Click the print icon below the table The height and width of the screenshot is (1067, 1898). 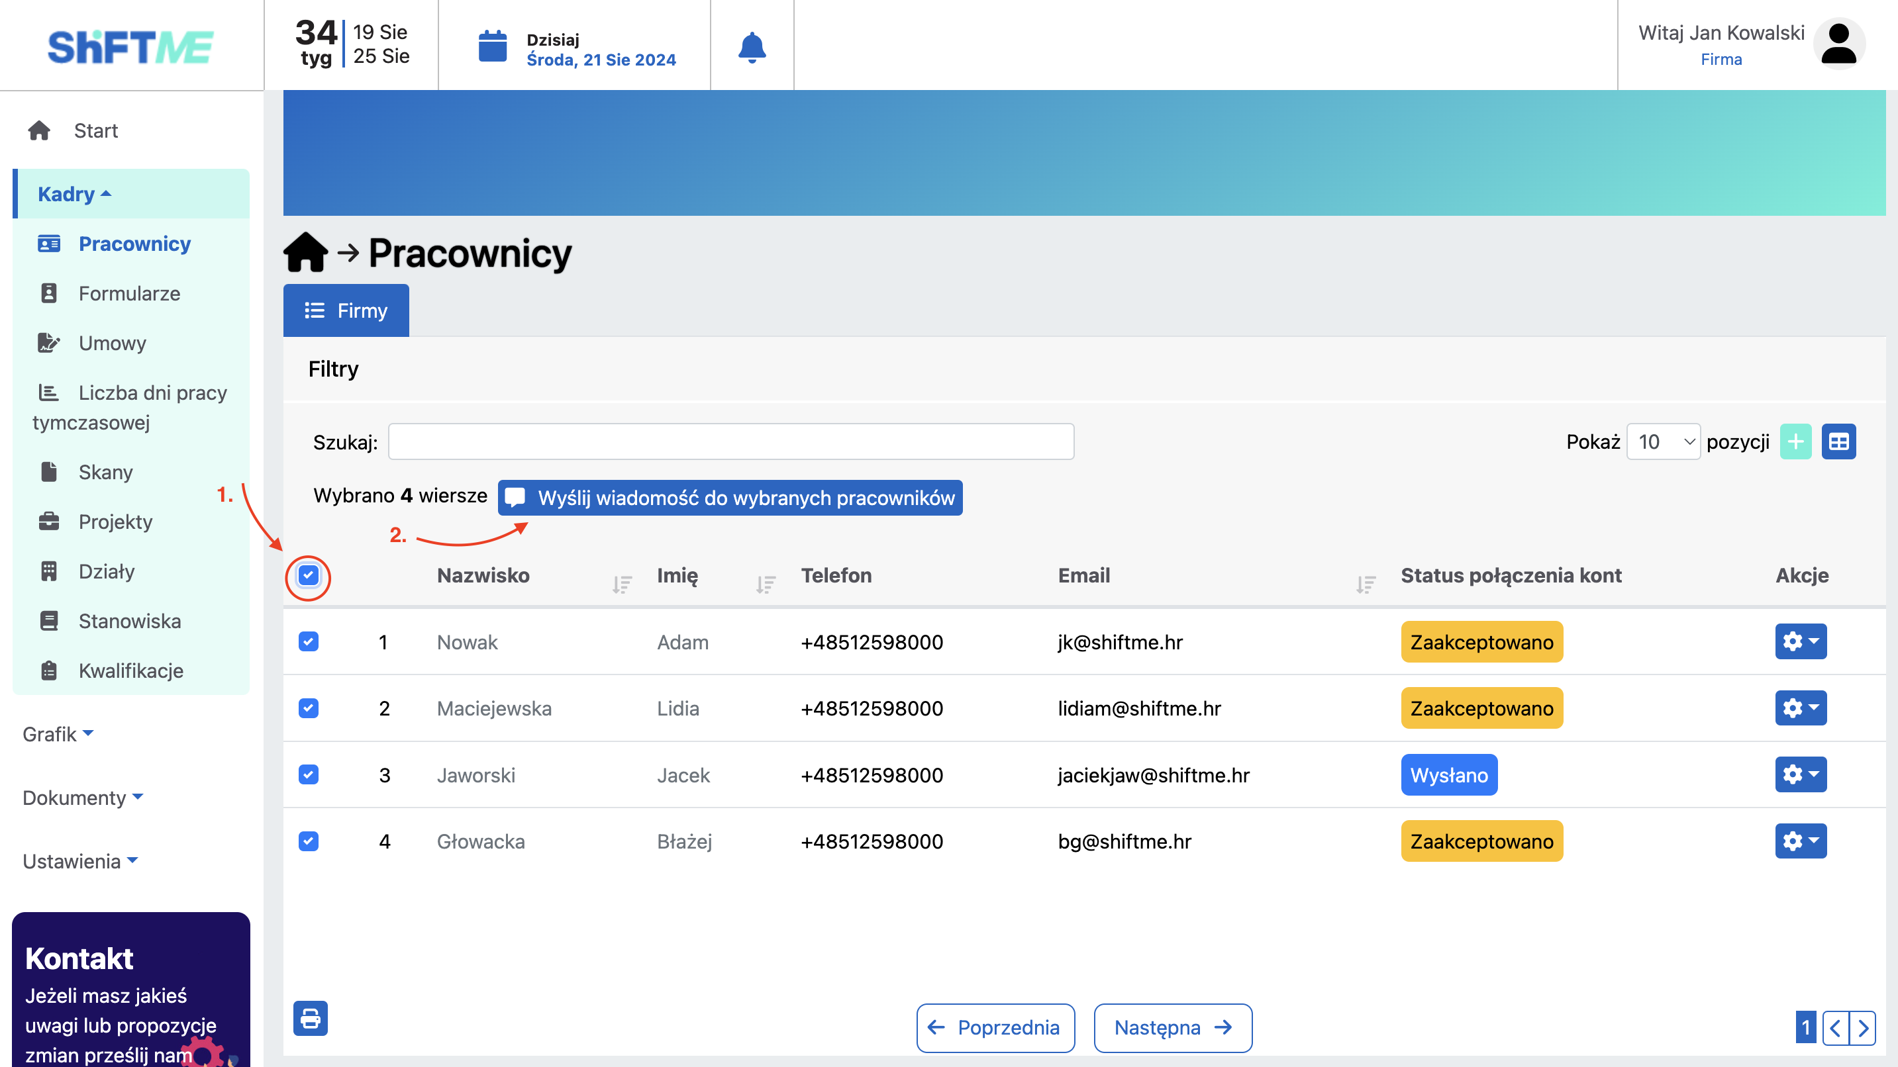pos(310,1019)
